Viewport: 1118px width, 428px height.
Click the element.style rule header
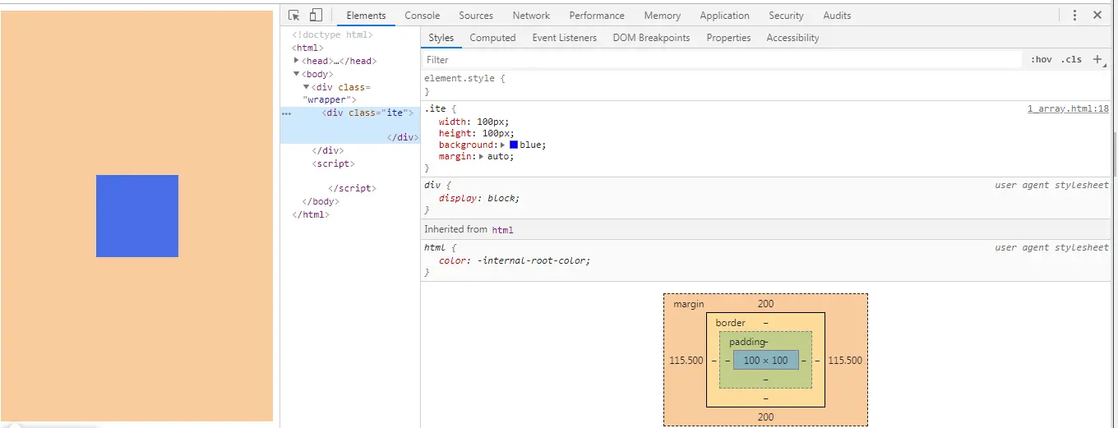tap(464, 79)
